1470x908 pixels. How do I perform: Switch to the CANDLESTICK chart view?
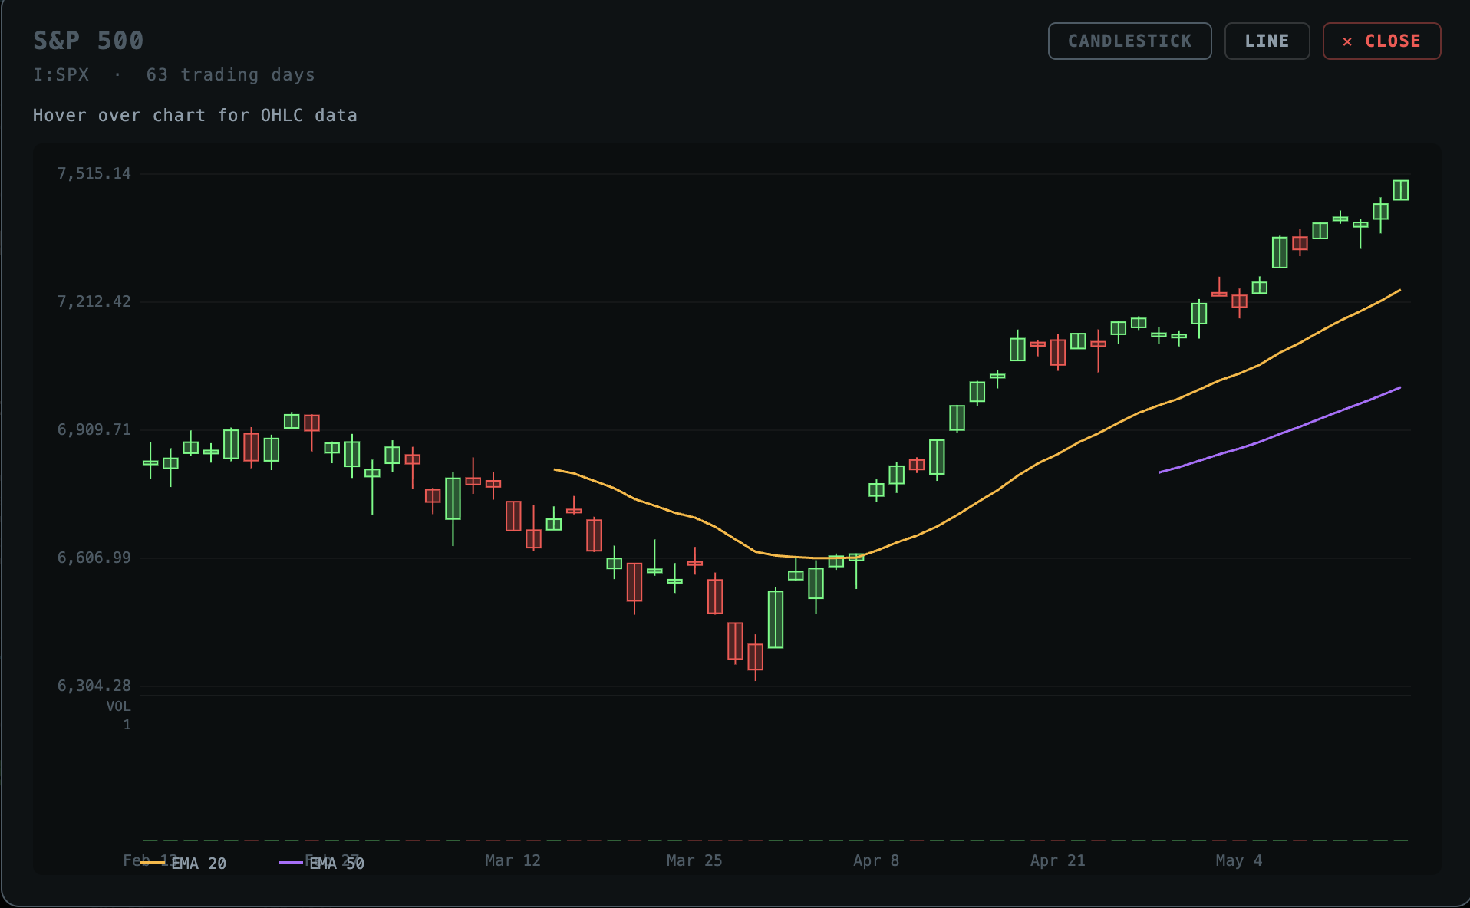pos(1129,41)
